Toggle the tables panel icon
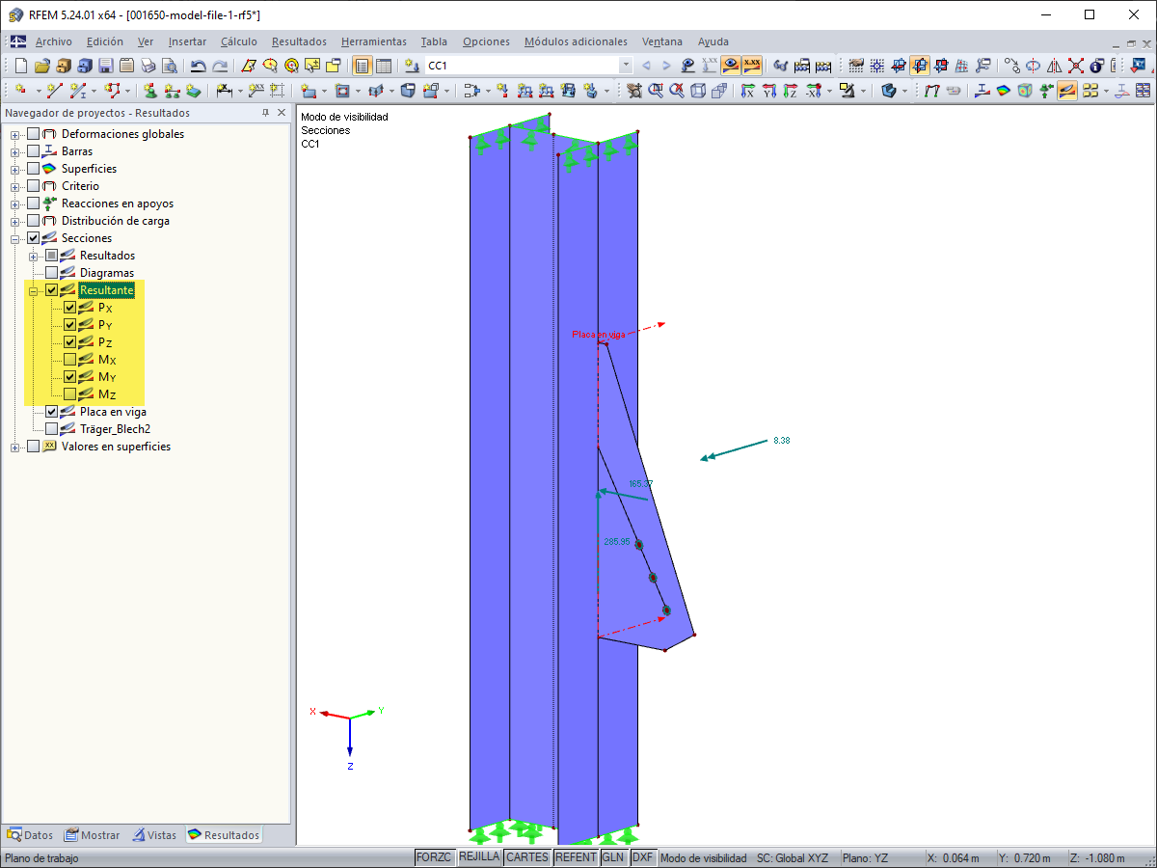Image resolution: width=1157 pixels, height=868 pixels. 384,66
